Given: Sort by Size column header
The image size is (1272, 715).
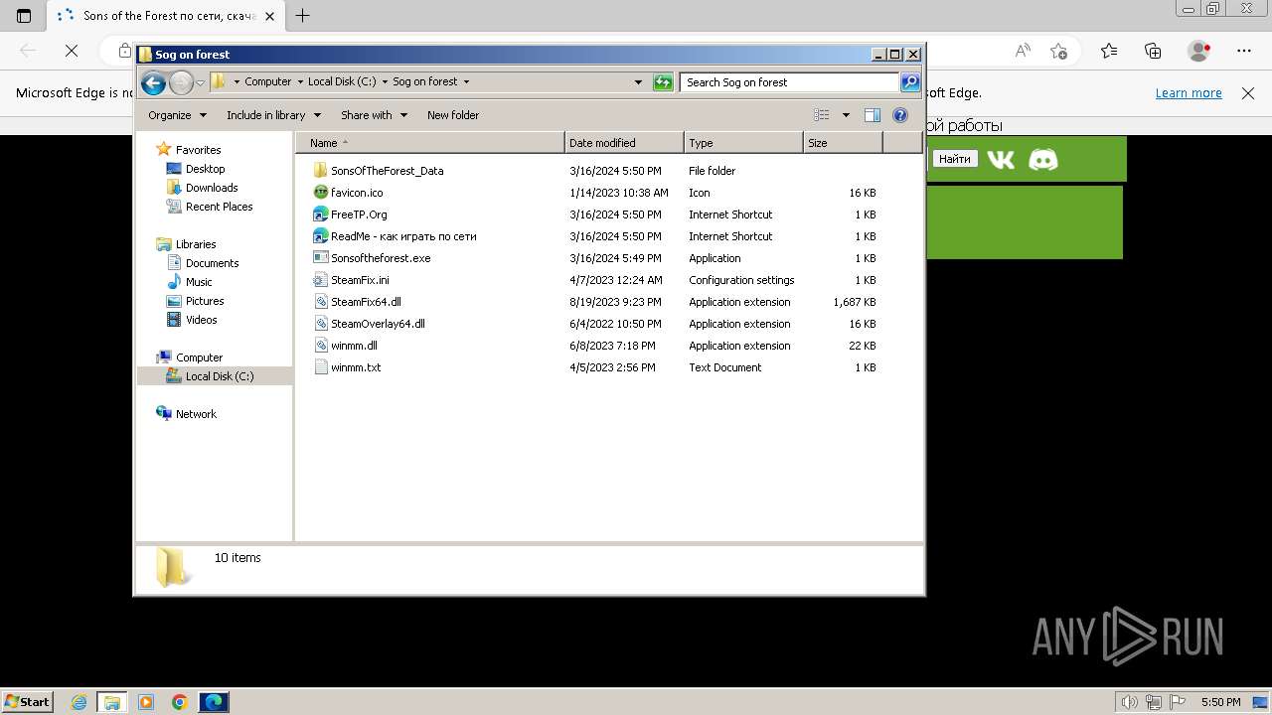Looking at the screenshot, I should 843,143.
